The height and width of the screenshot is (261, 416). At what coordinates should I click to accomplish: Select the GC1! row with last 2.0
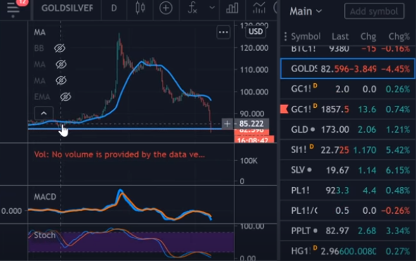click(x=348, y=89)
